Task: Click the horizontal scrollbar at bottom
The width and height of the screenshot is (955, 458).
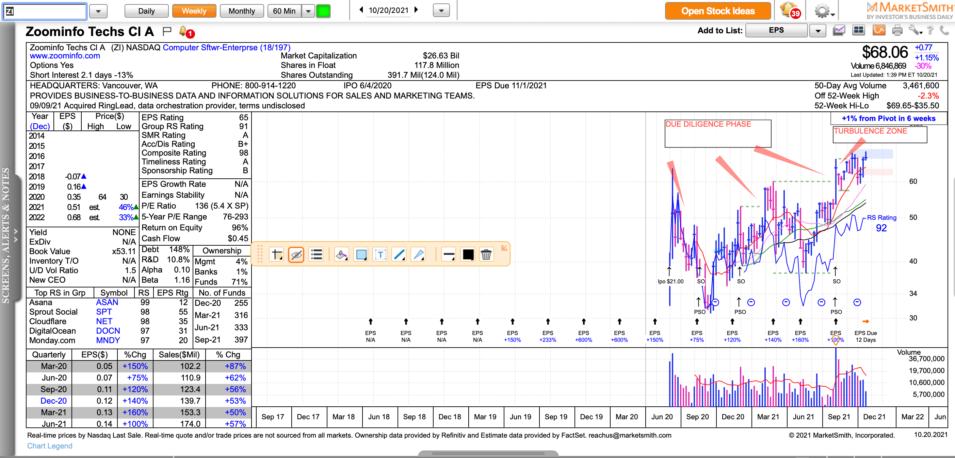Action: click(488, 454)
